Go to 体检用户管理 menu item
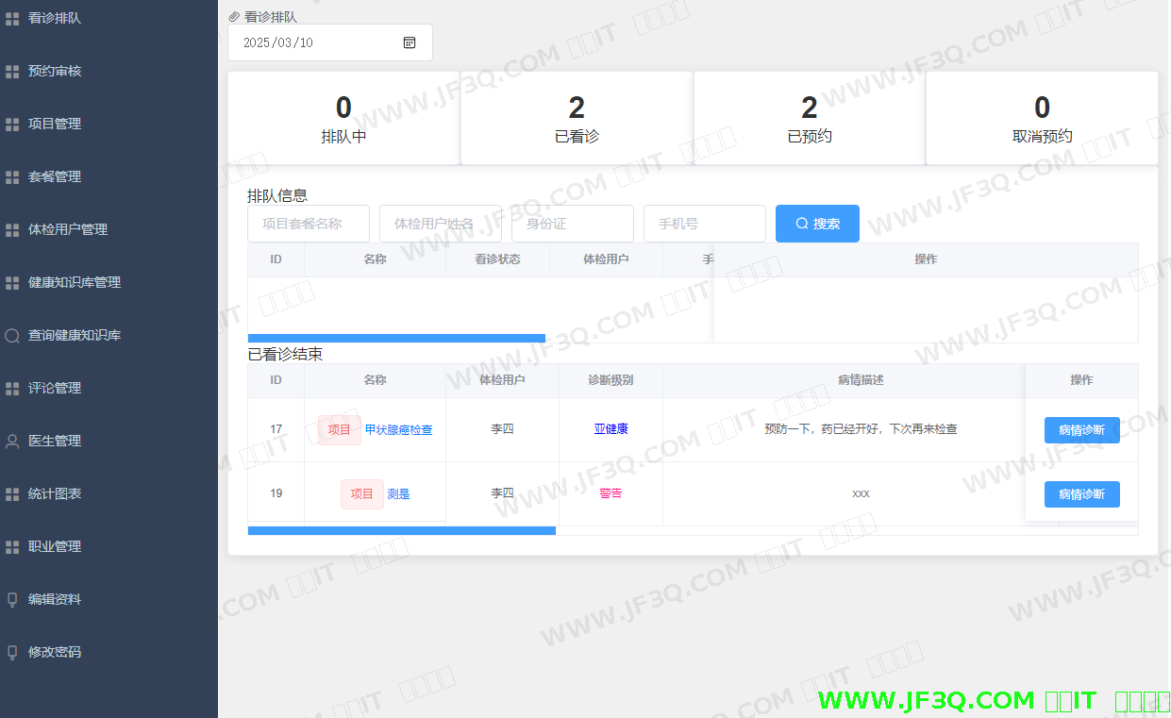Screen dimensions: 1171x718 click(x=68, y=229)
